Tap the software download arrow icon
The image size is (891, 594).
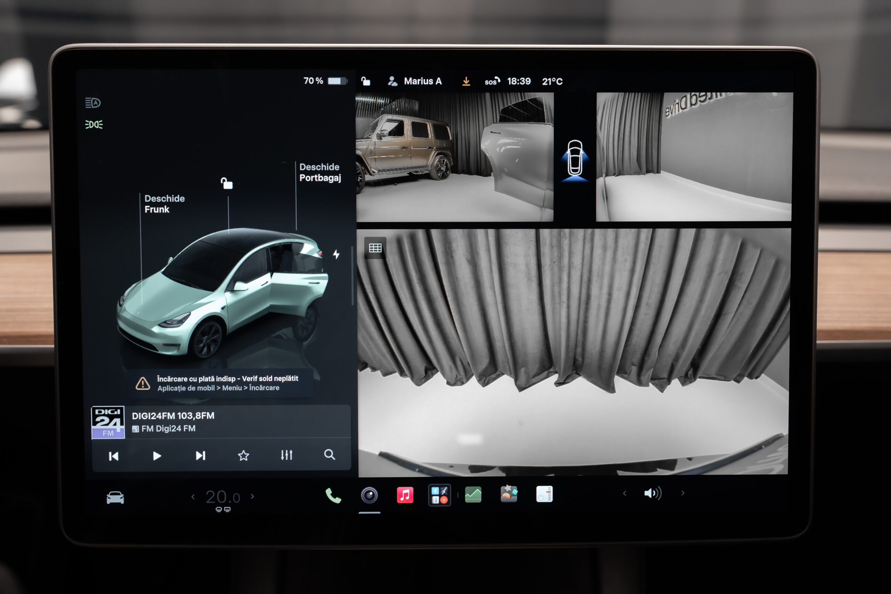click(466, 81)
